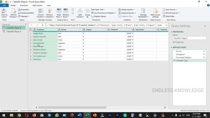210x118 pixels.
Task: Sort ascending with the A-Z icon
Action: click(x=73, y=10)
